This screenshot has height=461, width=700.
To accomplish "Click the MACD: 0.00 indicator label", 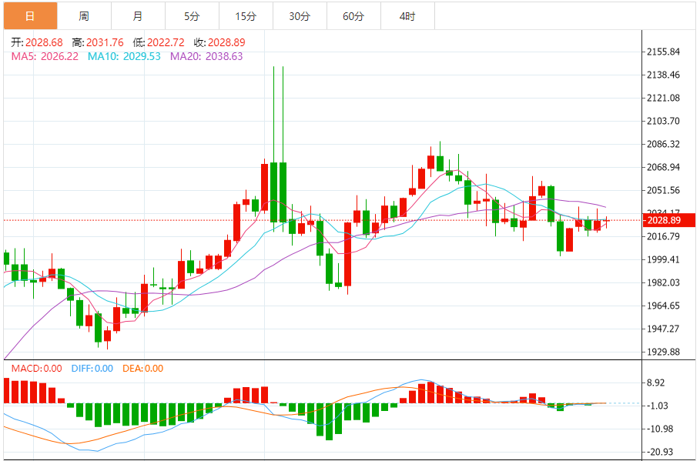I will coord(37,369).
